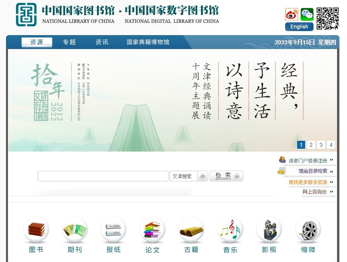Select the 资源 navigation tab
The width and height of the screenshot is (347, 262).
pos(37,42)
